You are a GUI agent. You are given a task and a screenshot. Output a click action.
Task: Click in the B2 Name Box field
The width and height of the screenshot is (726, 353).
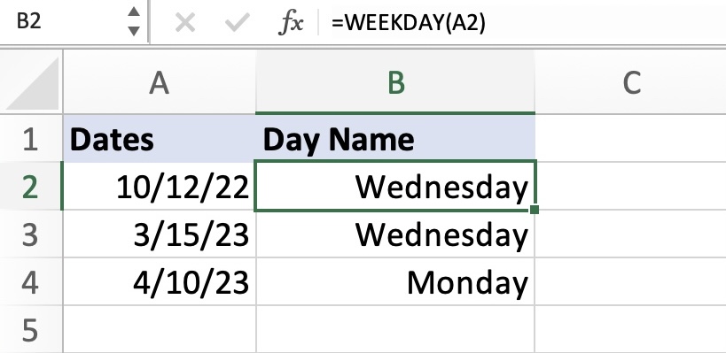69,22
